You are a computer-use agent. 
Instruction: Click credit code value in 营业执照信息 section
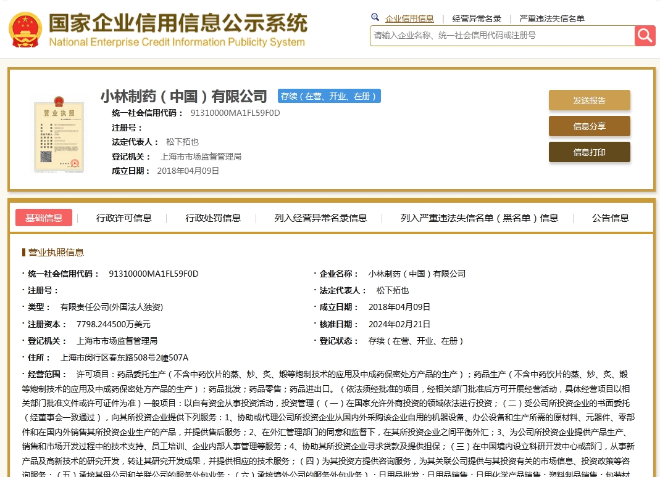coord(154,274)
